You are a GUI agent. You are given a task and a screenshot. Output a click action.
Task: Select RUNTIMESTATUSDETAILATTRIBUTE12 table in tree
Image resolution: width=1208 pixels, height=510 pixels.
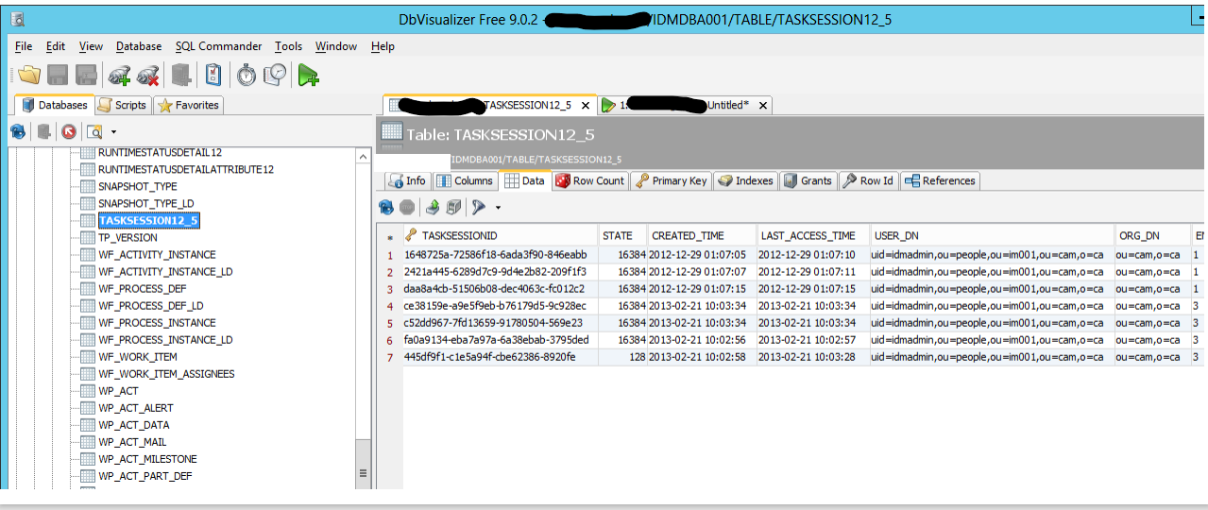pos(185,169)
